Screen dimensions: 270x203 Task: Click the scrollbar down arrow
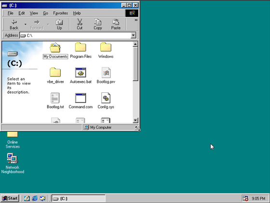135,120
